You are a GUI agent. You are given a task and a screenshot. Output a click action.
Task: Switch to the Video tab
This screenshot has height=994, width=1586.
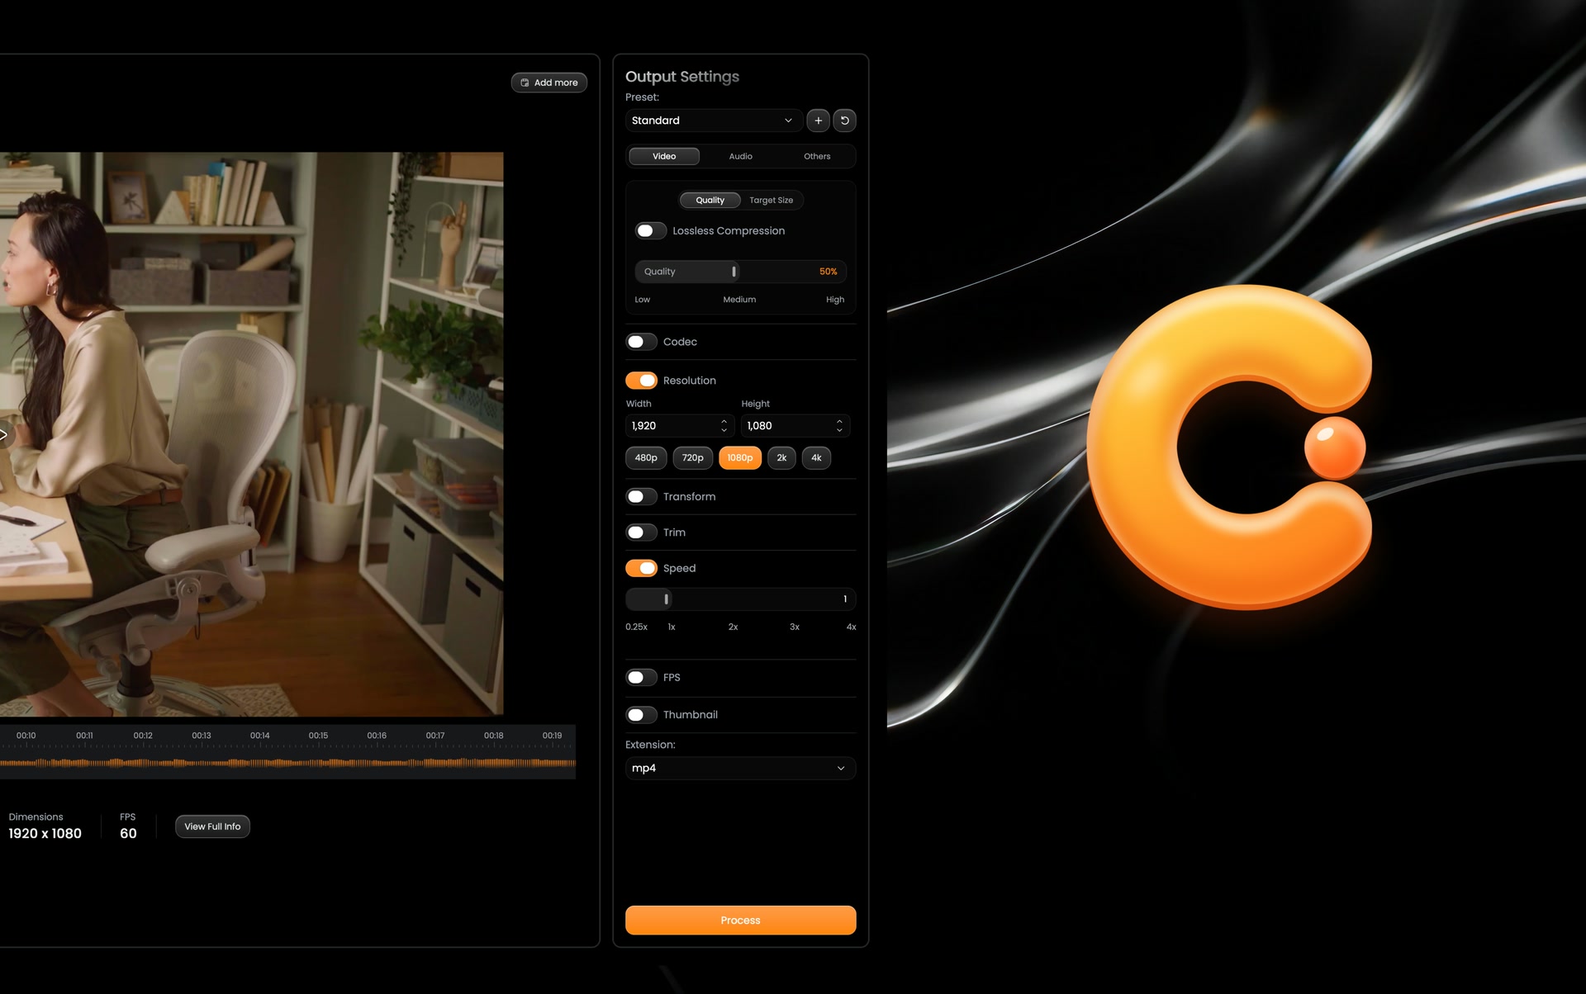(664, 156)
